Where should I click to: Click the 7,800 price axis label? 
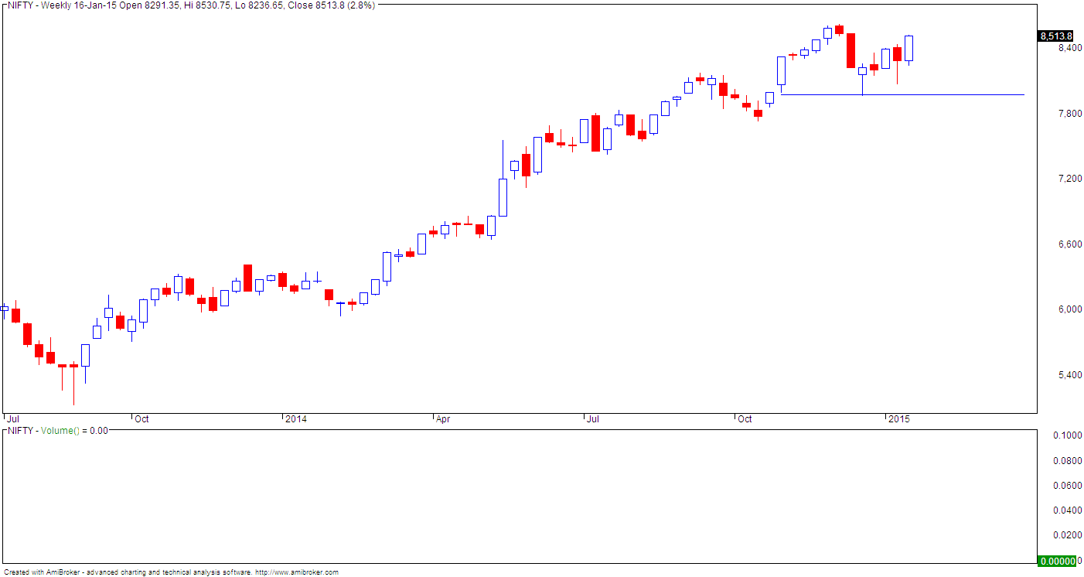coord(1069,114)
